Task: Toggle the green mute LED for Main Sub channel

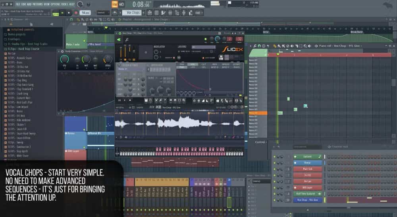Action: coord(274,169)
